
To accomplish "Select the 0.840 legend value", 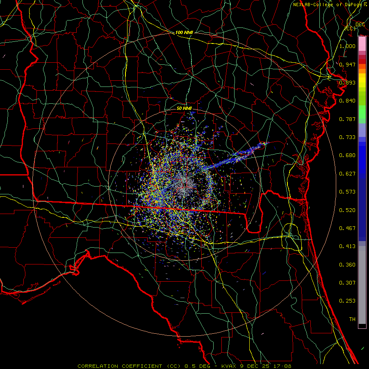I will (x=347, y=101).
